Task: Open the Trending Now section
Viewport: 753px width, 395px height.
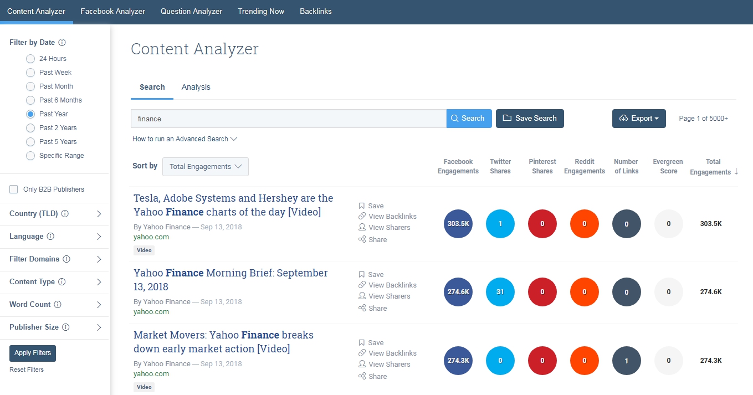Action: point(261,12)
